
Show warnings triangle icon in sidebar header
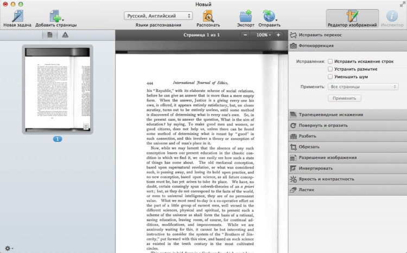point(65,35)
